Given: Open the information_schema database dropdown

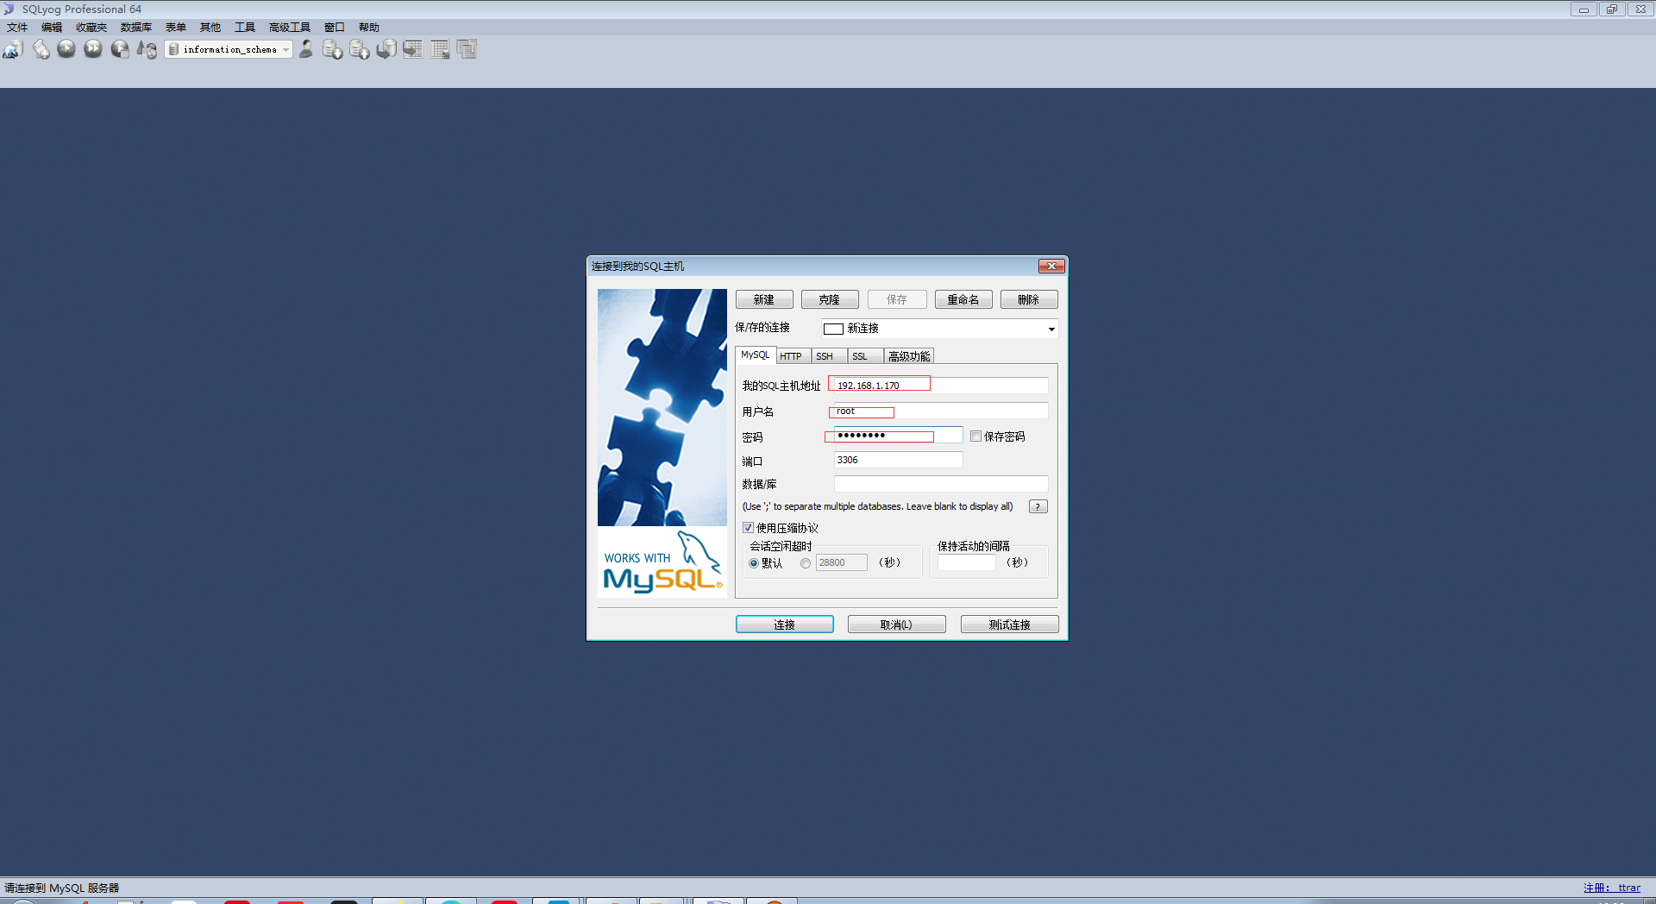Looking at the screenshot, I should pos(229,49).
